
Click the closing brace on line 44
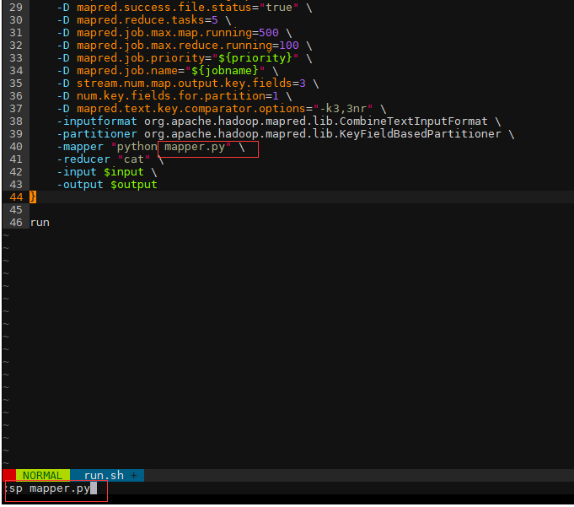(33, 197)
